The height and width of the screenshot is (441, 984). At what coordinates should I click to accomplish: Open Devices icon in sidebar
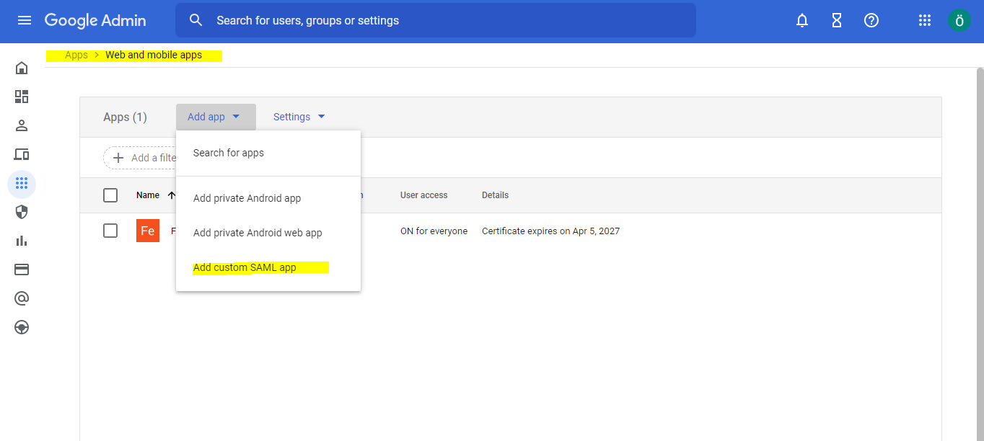coord(22,154)
